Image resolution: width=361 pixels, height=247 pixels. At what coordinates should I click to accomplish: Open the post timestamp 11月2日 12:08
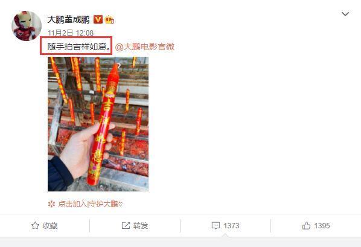click(71, 33)
